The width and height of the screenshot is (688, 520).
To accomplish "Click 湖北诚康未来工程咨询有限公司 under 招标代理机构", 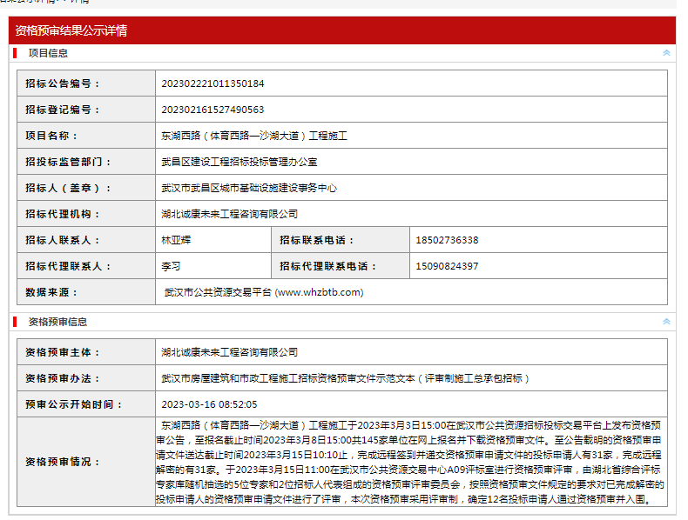I will tap(230, 214).
